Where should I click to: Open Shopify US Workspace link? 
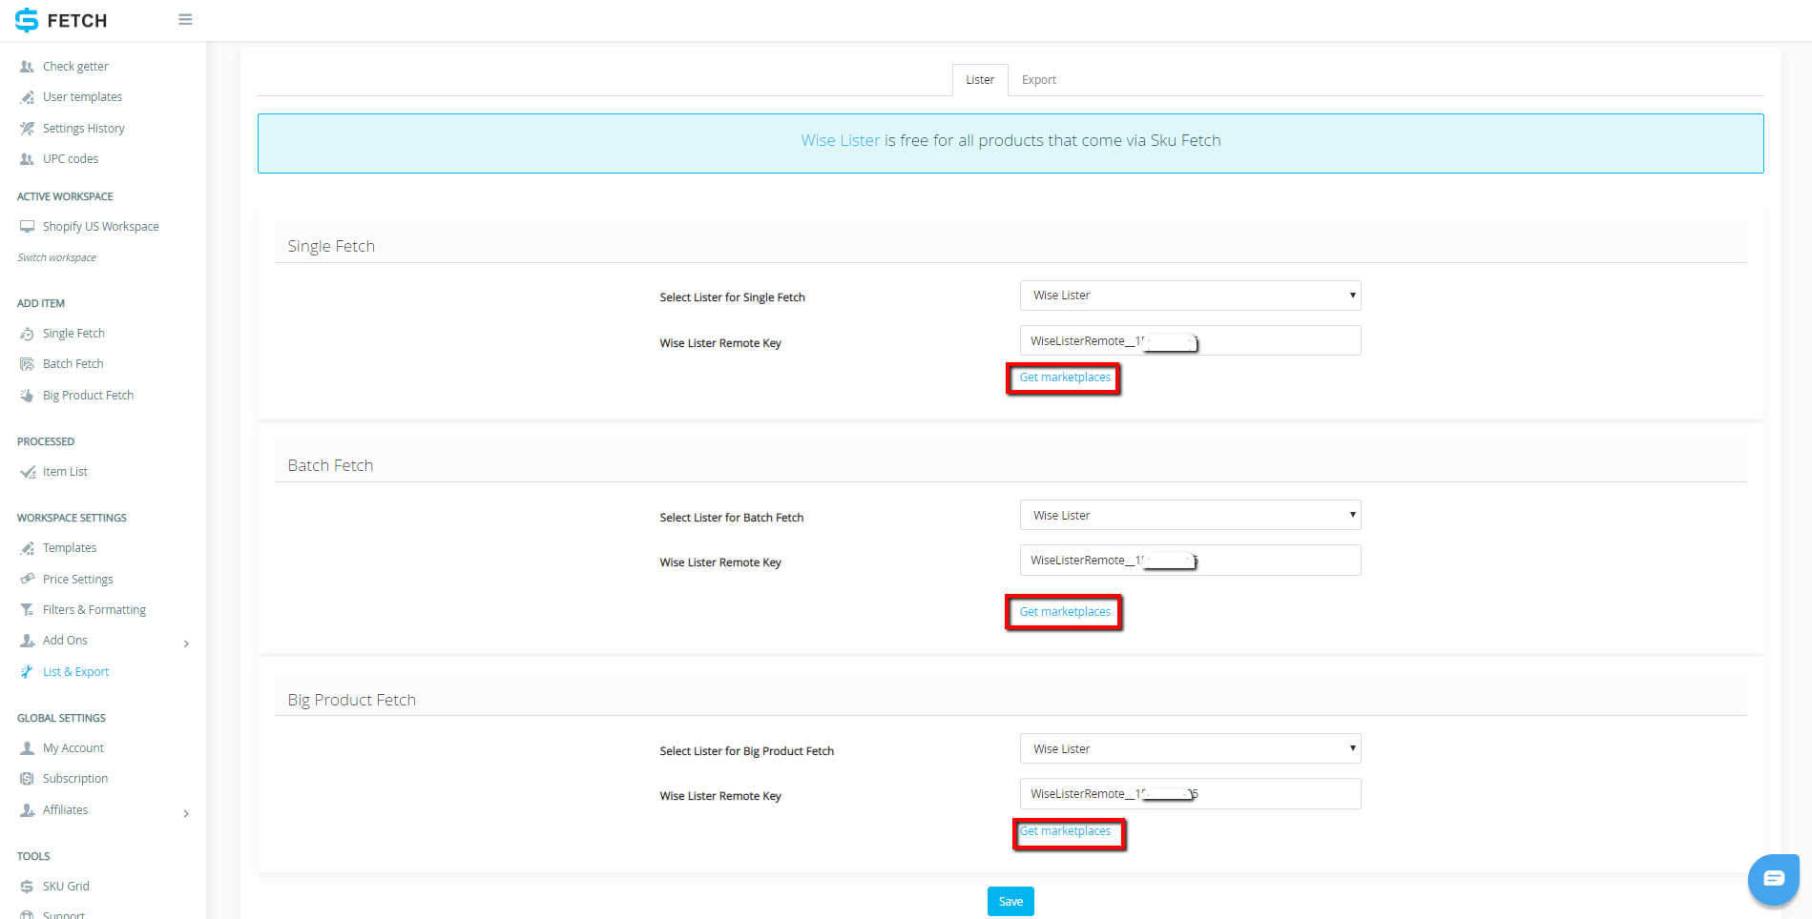(x=100, y=227)
